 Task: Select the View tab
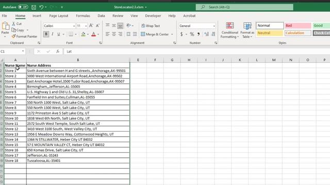tap(134, 16)
